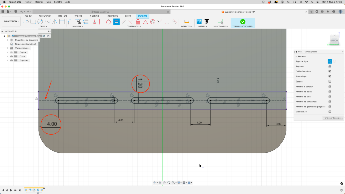Select the Trim scissors tool
Image resolution: width=345 pixels, height=194 pixels.
[x=78, y=22]
